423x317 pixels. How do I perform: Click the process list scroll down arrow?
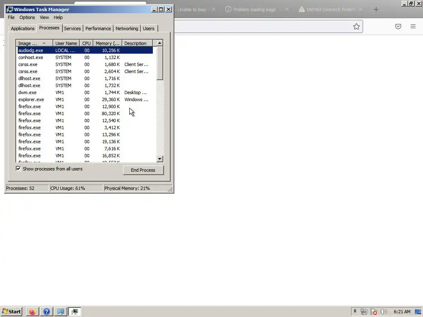(160, 159)
